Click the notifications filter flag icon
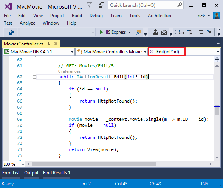This screenshot has height=188, width=223. coord(90,5)
